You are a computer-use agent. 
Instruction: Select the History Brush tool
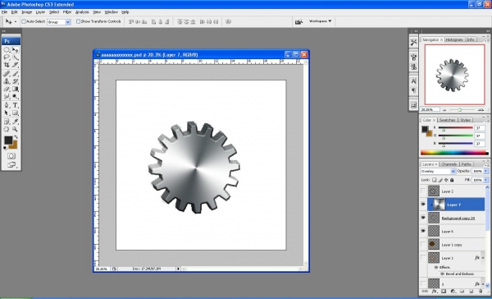click(15, 81)
